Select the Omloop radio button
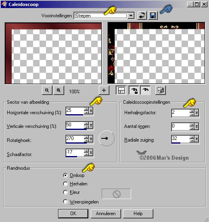 (x=65, y=175)
